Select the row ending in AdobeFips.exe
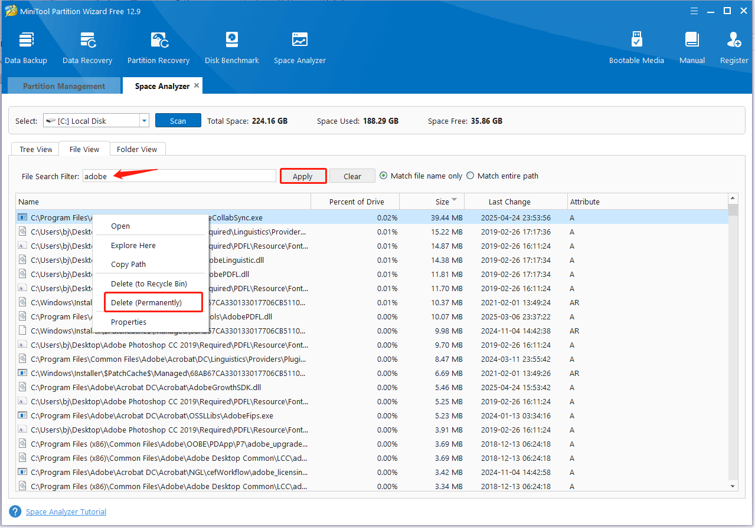 (372, 415)
